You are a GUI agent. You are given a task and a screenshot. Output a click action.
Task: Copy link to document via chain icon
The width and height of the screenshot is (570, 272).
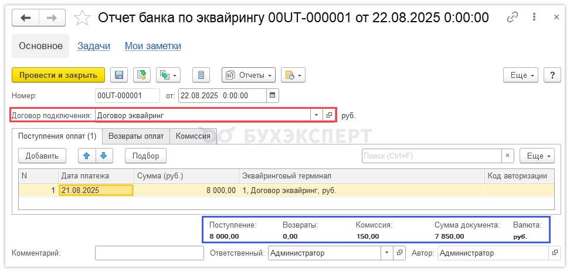(512, 17)
